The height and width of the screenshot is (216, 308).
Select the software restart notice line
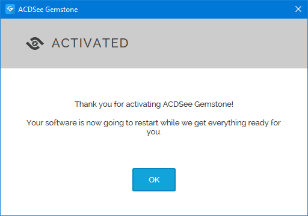(x=153, y=123)
